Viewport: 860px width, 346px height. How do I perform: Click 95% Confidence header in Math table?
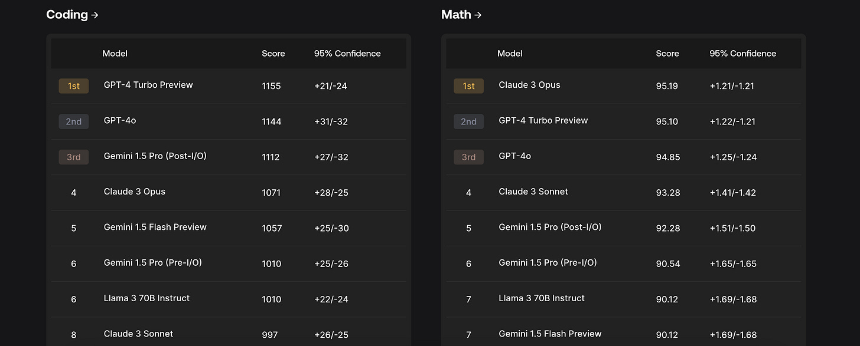pos(743,54)
